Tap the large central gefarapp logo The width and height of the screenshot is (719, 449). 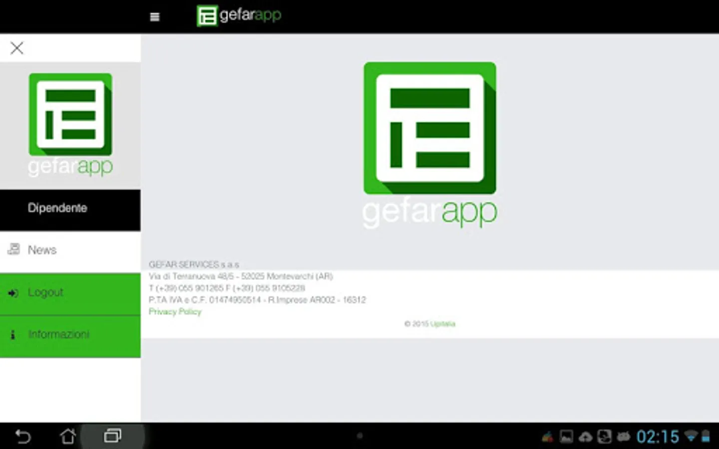coord(430,145)
